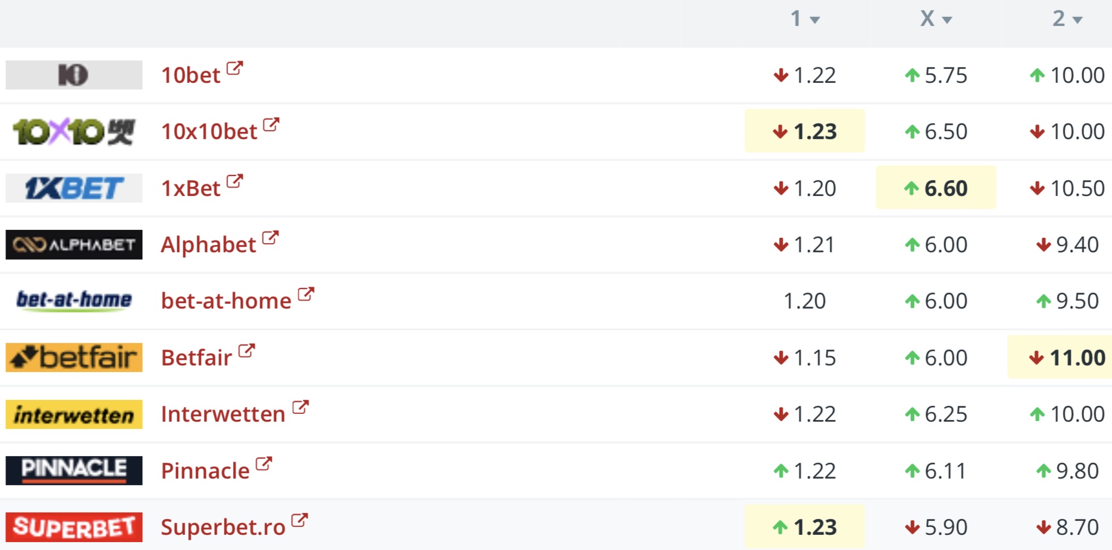Sort by column 2 away odds
Viewport: 1112px width, 550px height.
(1067, 19)
